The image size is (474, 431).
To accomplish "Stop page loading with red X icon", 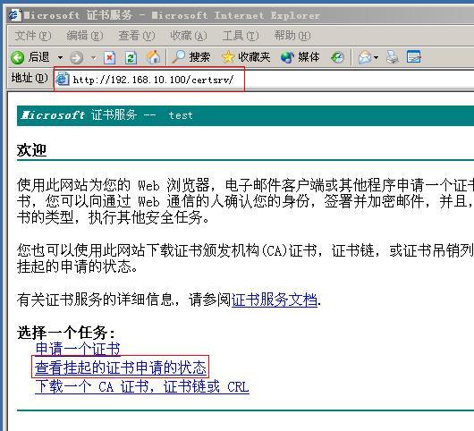I will tap(109, 57).
